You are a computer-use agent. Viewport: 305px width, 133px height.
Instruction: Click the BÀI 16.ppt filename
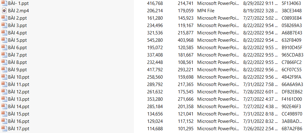click(19, 121)
